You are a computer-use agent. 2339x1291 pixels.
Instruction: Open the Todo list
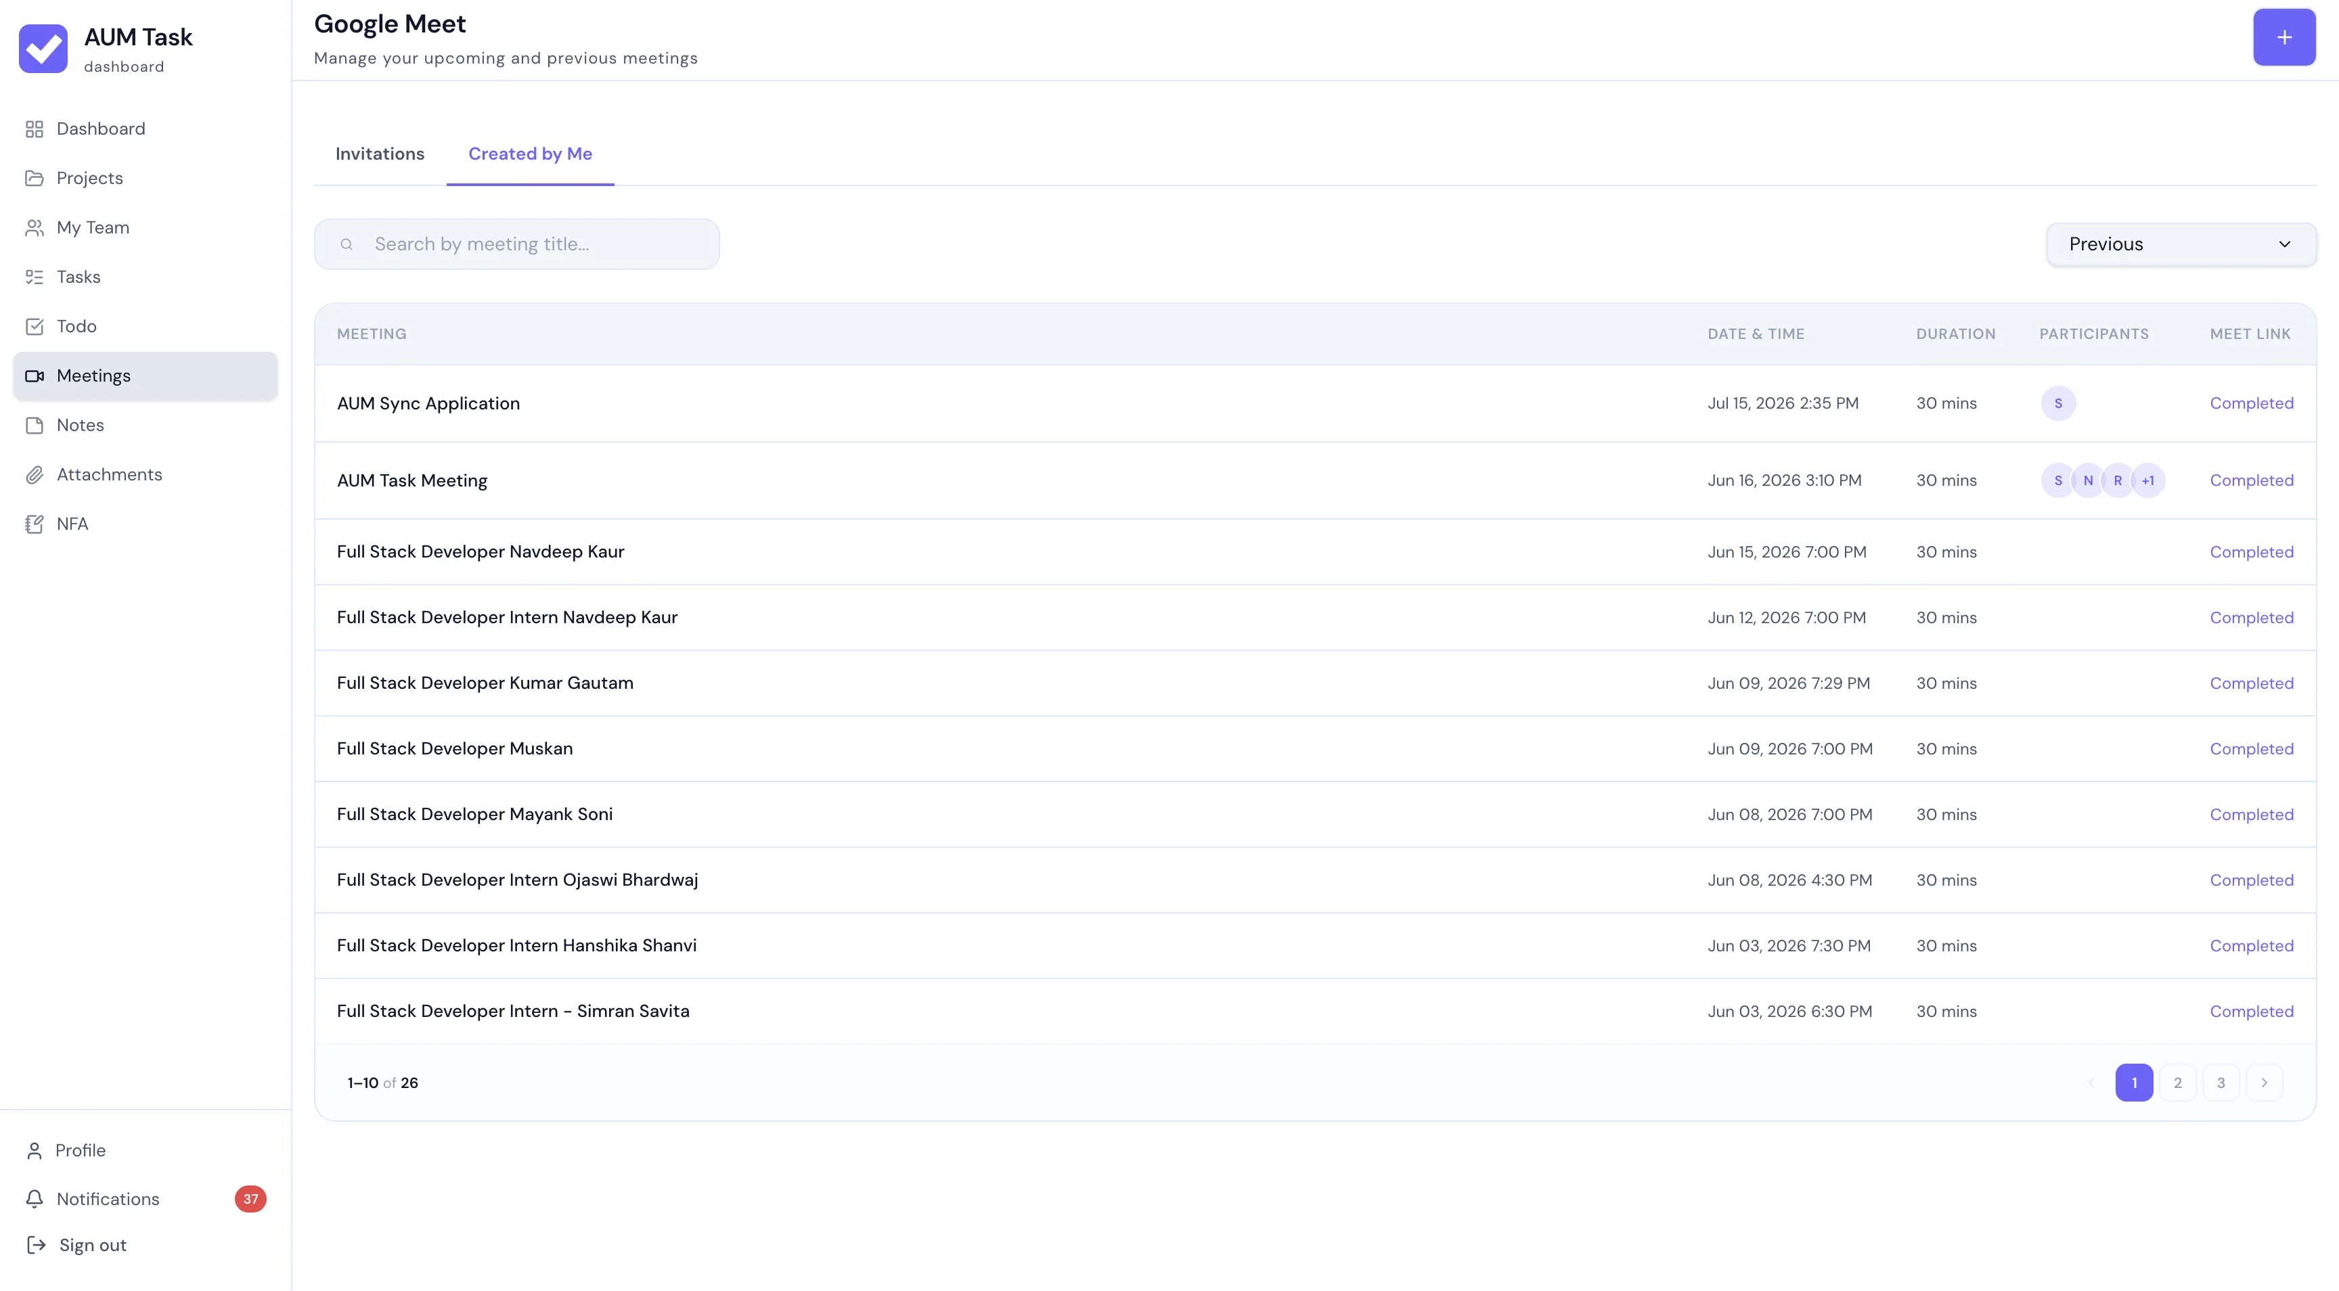146,327
